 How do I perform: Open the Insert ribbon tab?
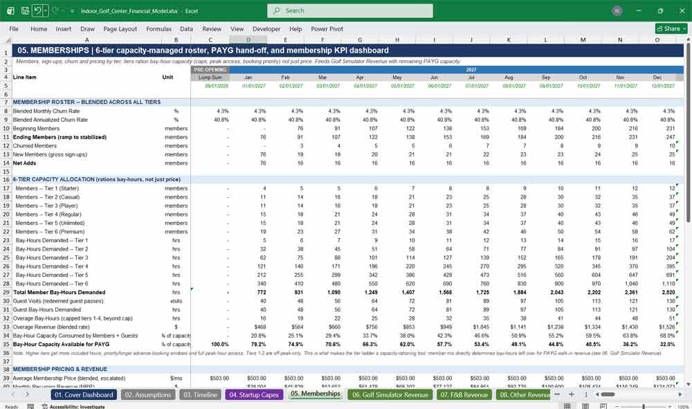(x=64, y=28)
